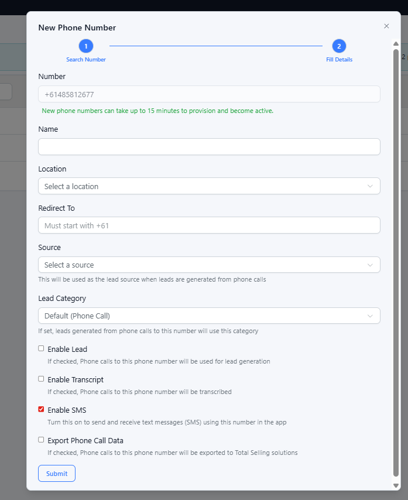Click the Lead Category chevron arrow
Screen dimensions: 408x500
click(370, 316)
